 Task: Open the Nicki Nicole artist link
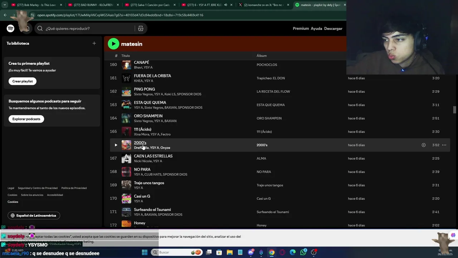pos(142,161)
